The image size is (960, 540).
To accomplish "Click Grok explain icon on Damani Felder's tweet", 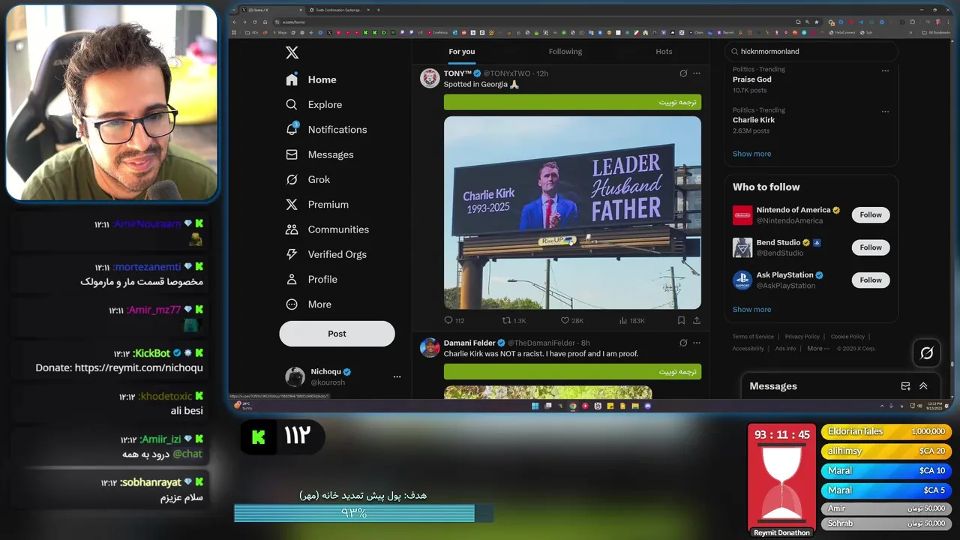I will pyautogui.click(x=683, y=343).
